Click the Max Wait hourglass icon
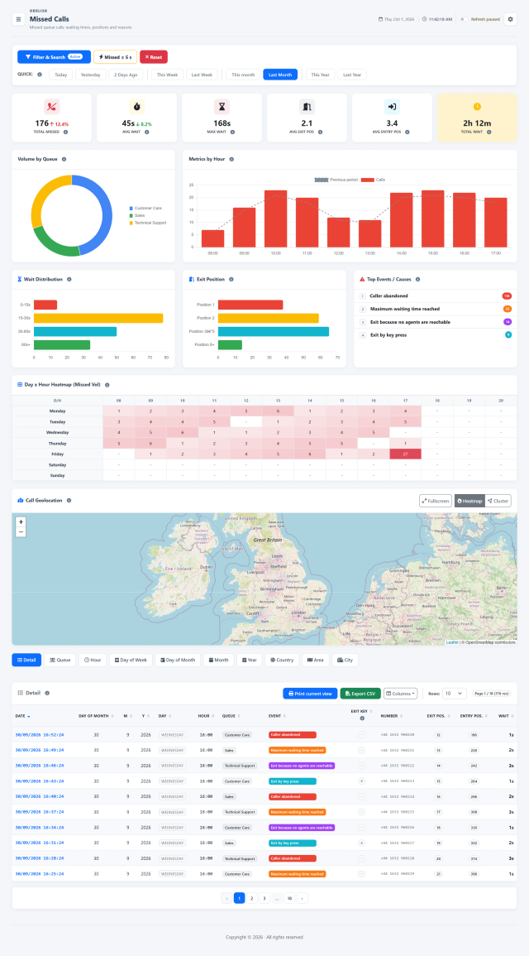Screen dimensions: 529x956 tap(222, 107)
